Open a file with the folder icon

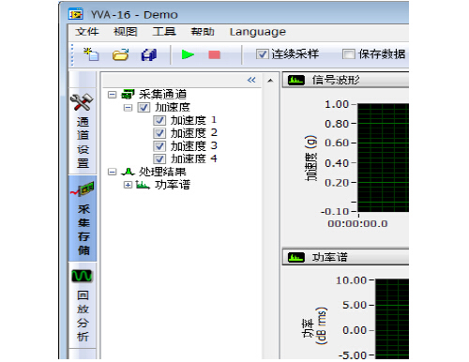pos(120,54)
